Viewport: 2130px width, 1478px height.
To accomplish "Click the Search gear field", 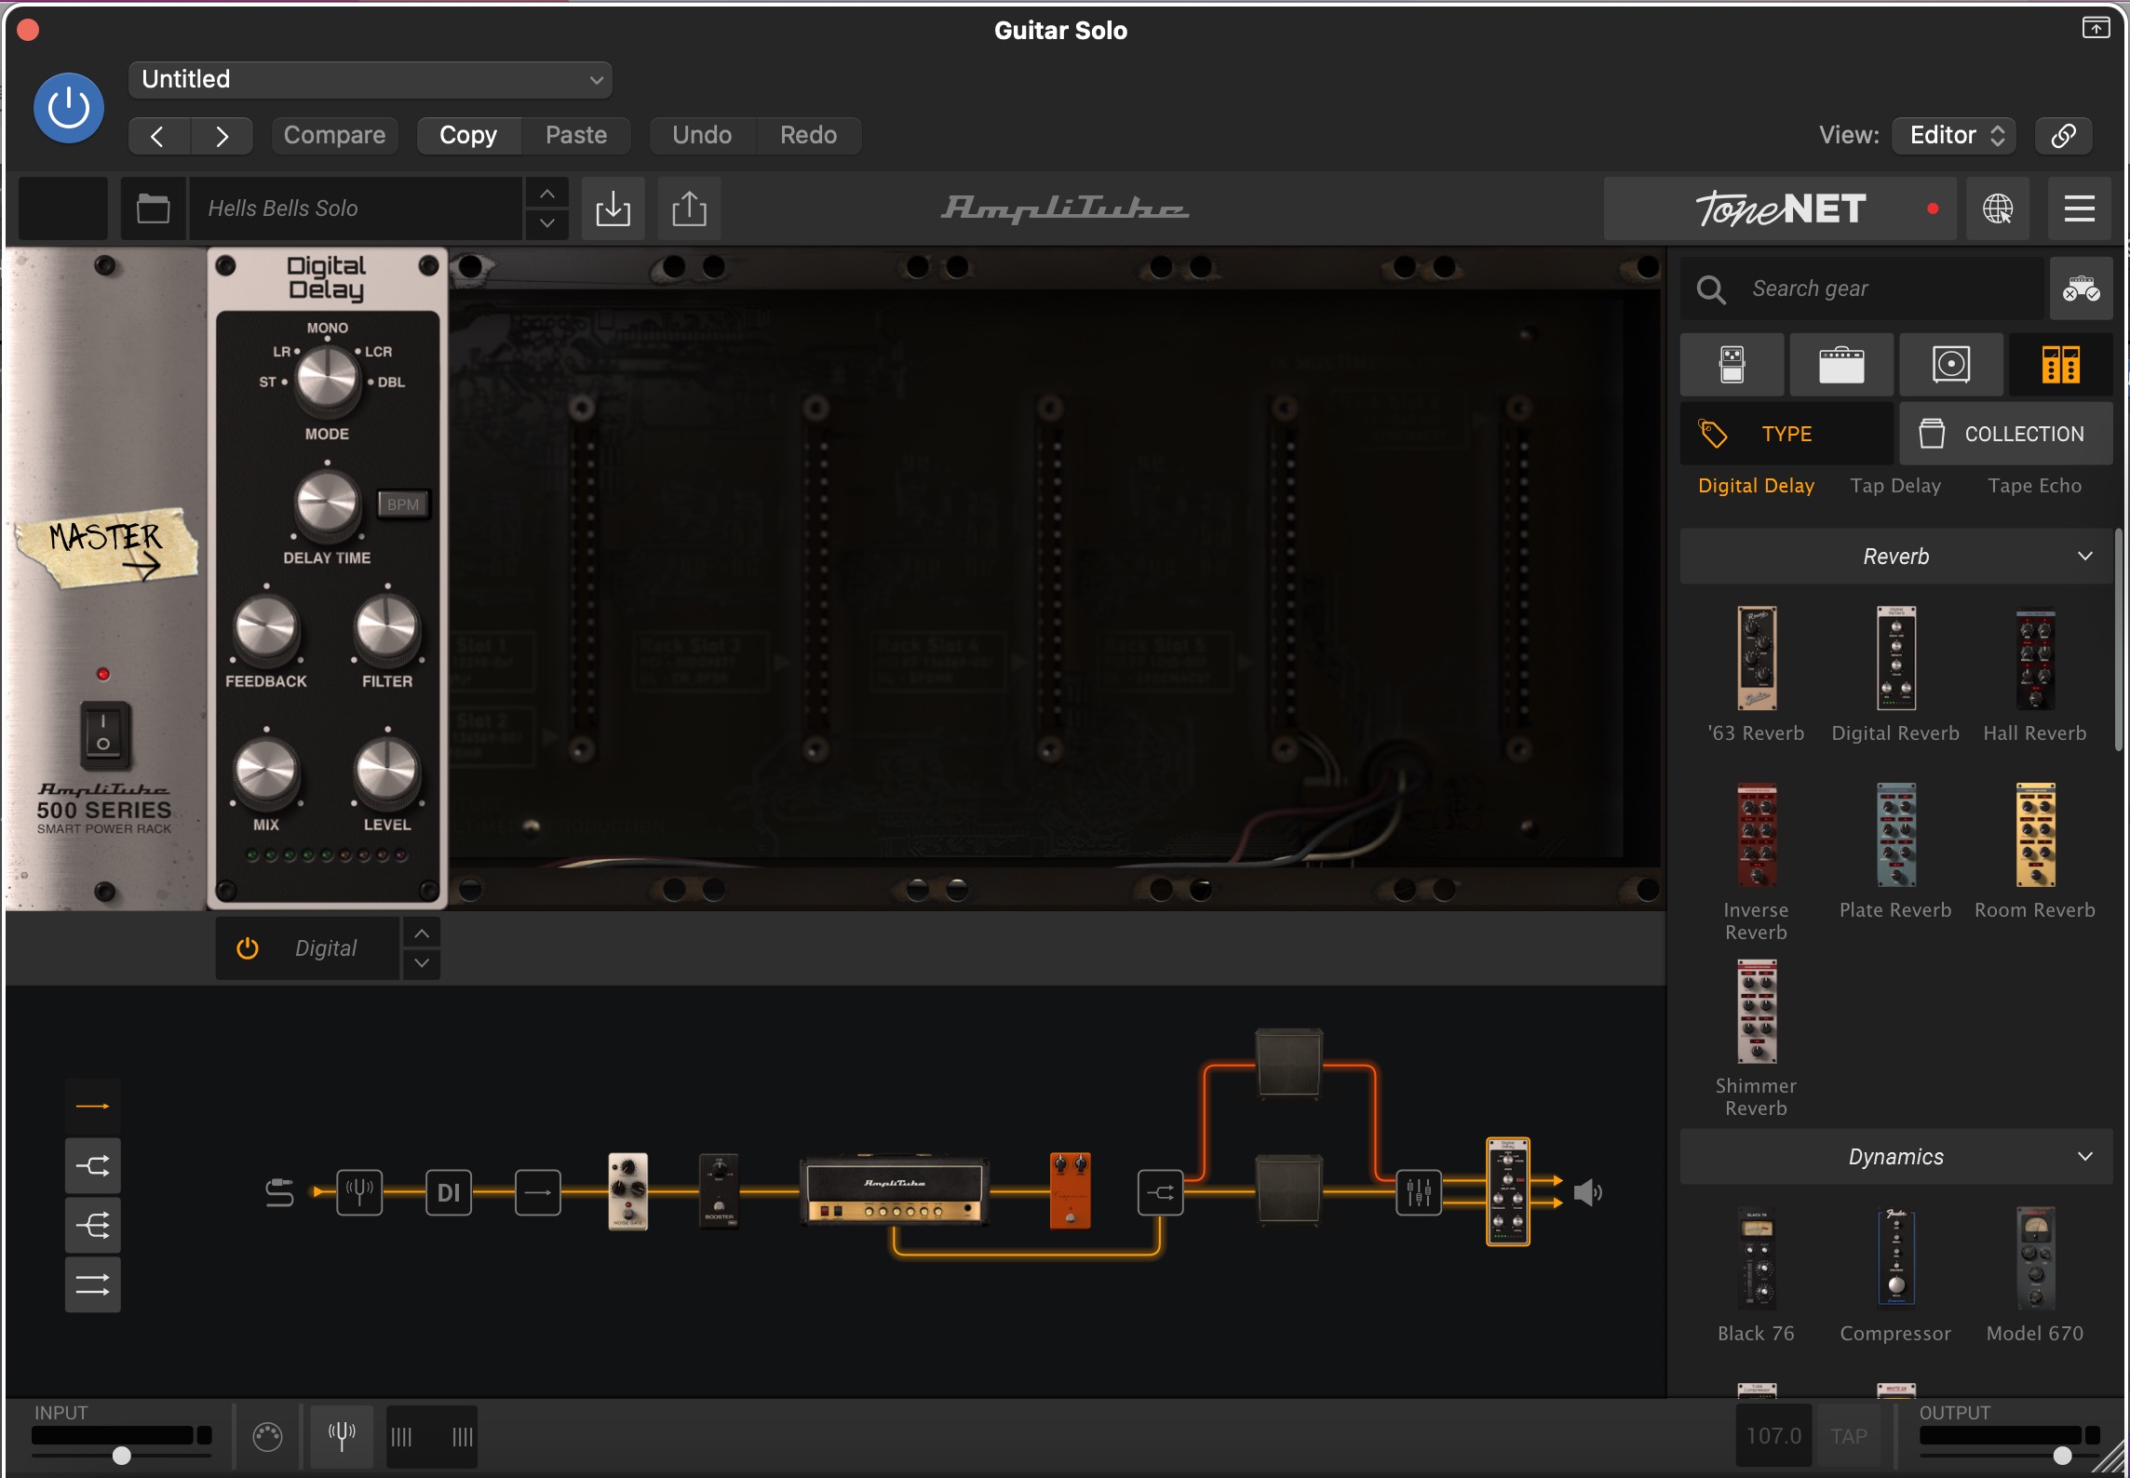I will [1862, 289].
